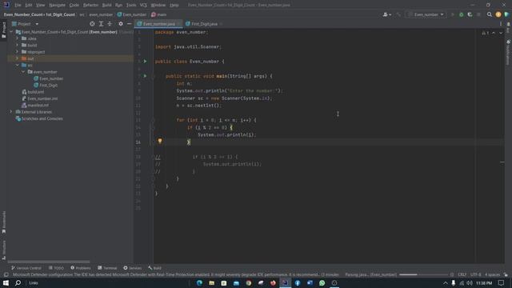
Task: Click the CRLF line separator indicator
Action: pyautogui.click(x=462, y=274)
